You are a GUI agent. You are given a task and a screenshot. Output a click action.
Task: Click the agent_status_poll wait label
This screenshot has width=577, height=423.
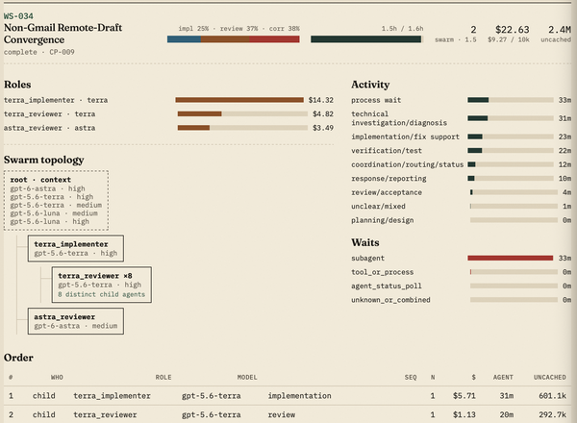tap(387, 286)
